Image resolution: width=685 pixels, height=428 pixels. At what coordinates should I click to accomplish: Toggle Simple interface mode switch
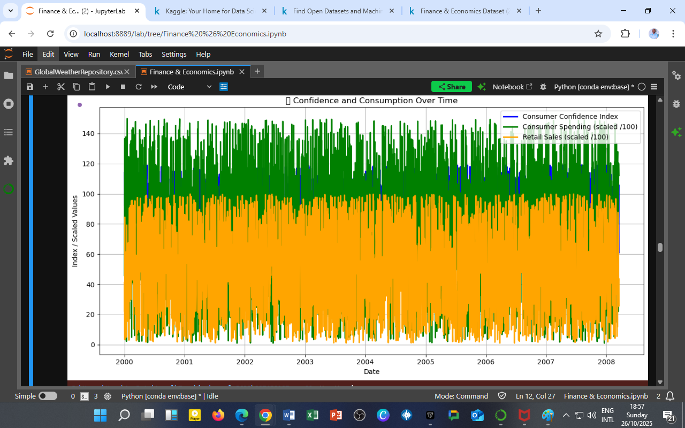click(x=48, y=396)
